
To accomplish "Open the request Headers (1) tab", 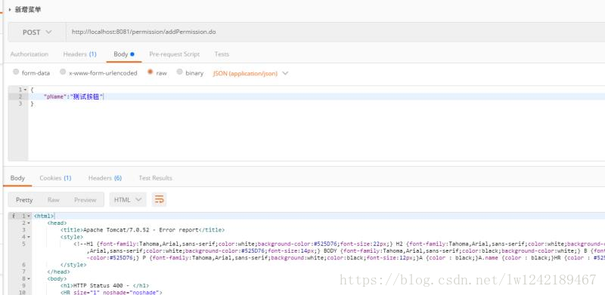I will click(80, 54).
